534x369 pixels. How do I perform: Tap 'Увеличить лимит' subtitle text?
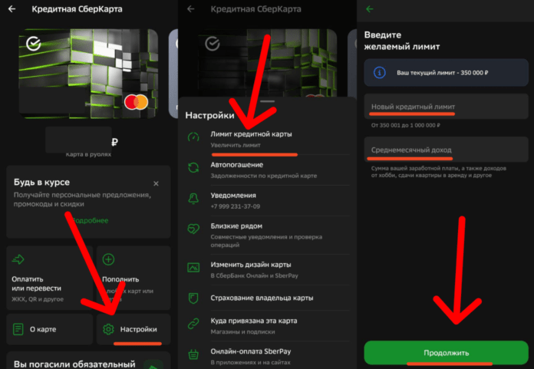(236, 145)
